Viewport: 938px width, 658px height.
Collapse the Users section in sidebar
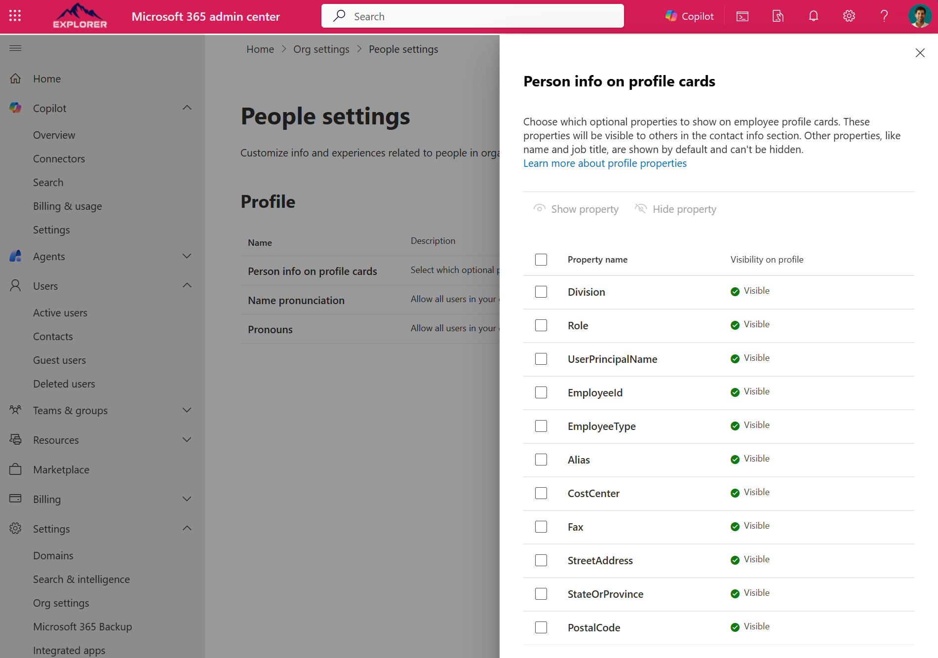(x=187, y=285)
